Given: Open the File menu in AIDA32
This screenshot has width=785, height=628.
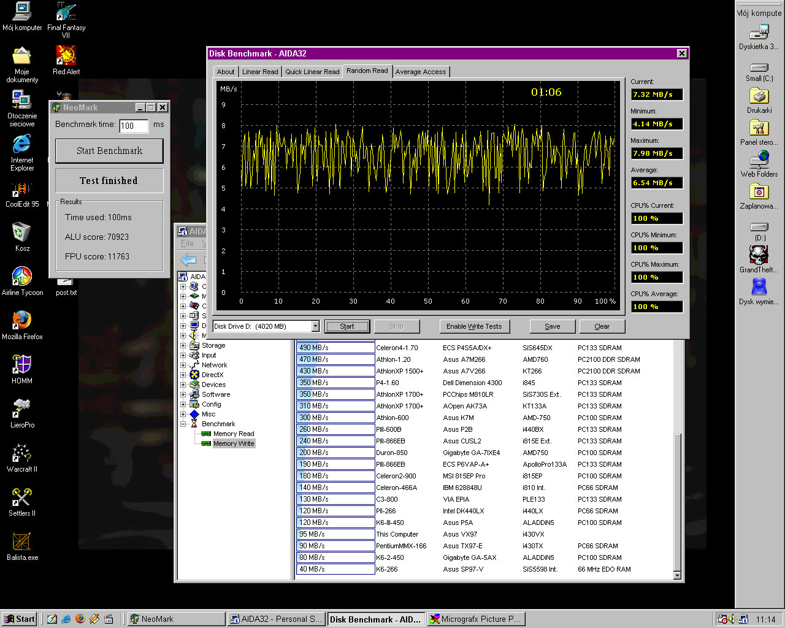Looking at the screenshot, I should 187,243.
